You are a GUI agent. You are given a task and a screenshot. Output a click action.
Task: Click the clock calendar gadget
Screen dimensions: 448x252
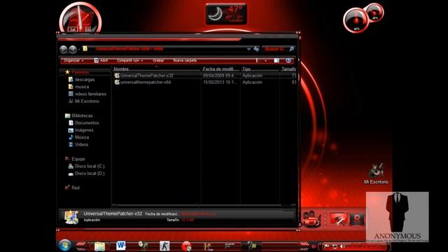(80, 19)
